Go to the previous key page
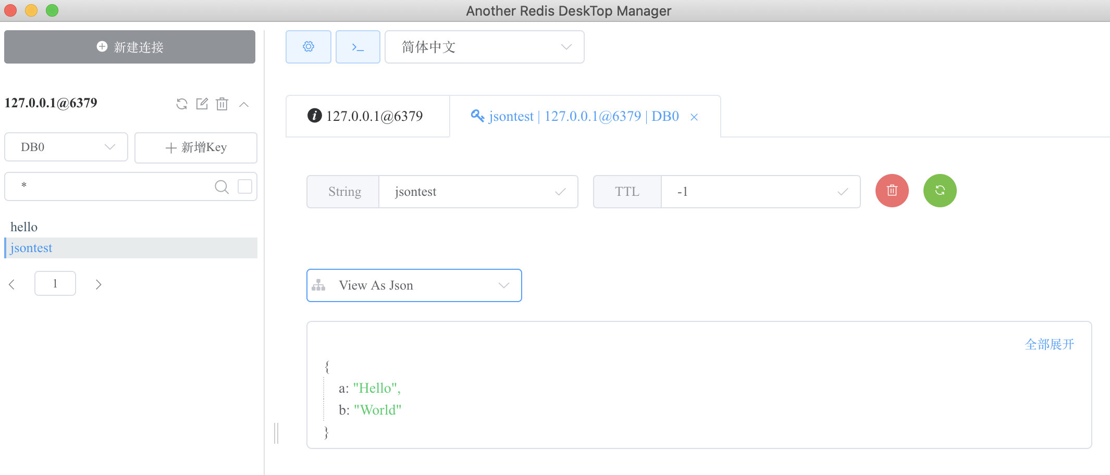The image size is (1110, 475). tap(12, 284)
